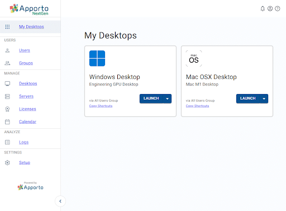
Task: Click Copy Shortcuts under Windows Desktop
Action: coord(101,106)
